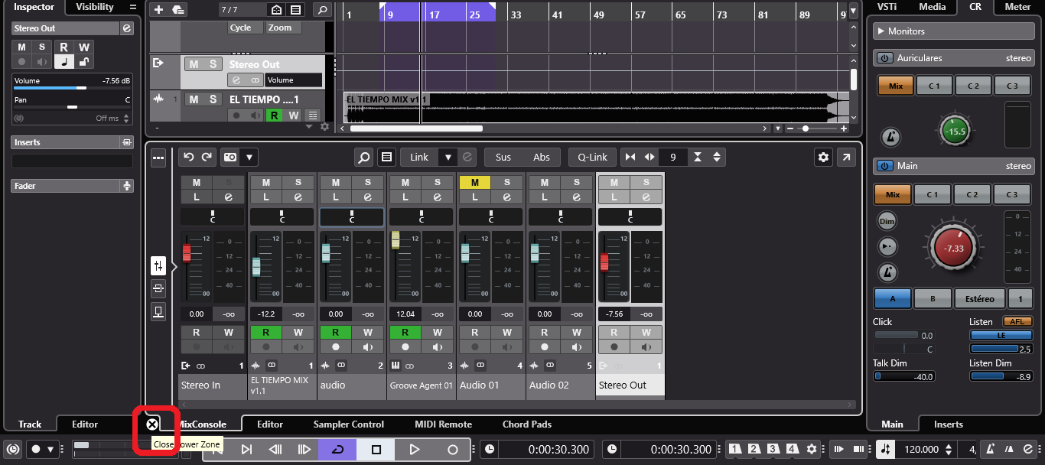Screen dimensions: 1045x465
Task: Open the Sampler Control tab
Action: point(348,424)
